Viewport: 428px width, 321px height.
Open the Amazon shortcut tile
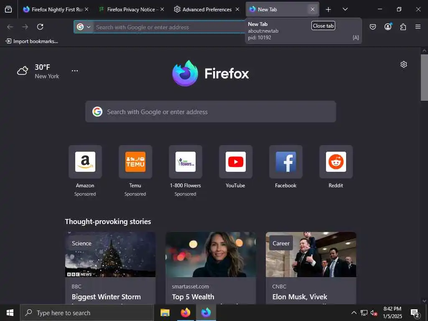(x=85, y=162)
